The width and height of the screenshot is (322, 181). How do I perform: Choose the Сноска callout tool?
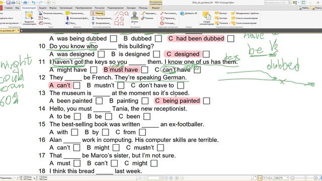[45, 23]
